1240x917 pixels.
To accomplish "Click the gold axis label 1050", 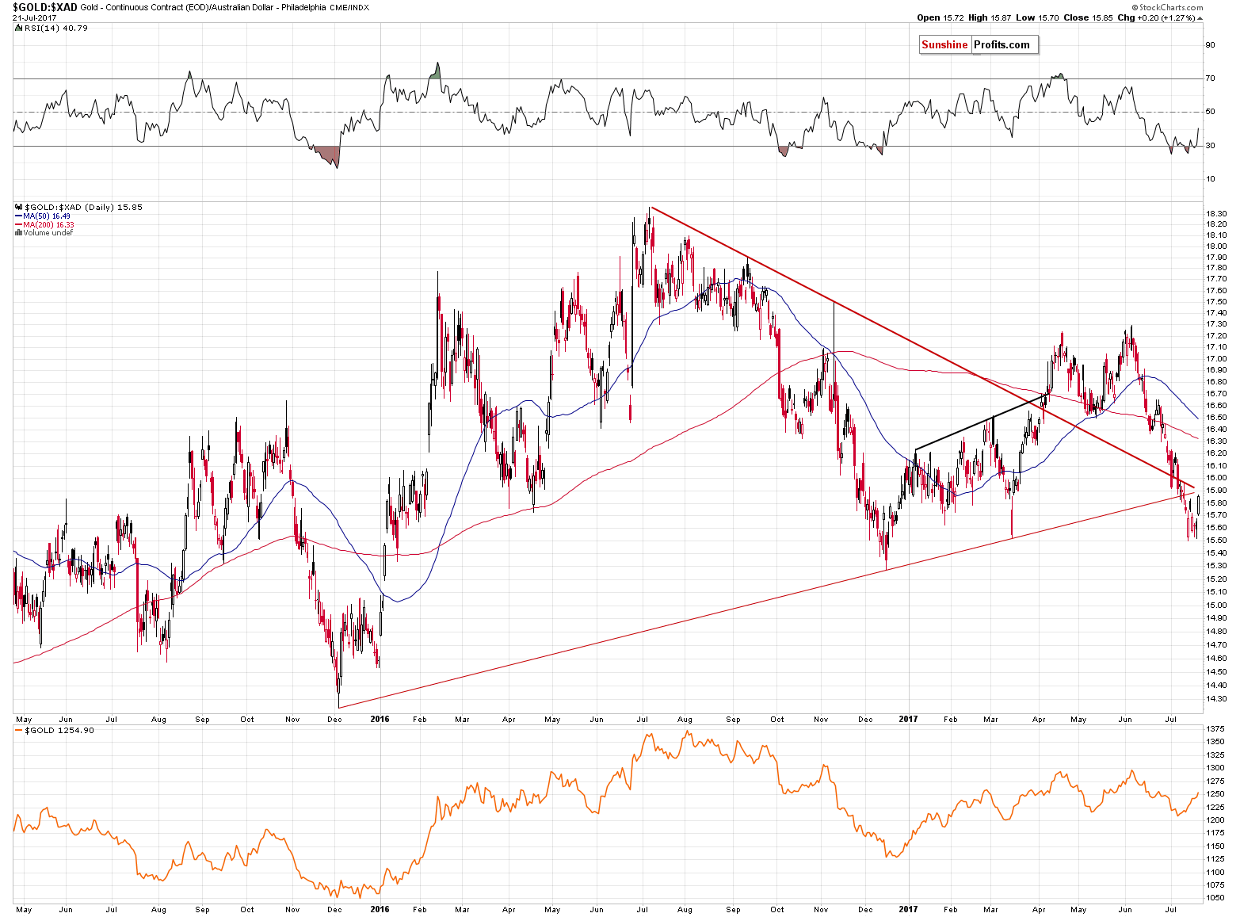I will tap(1215, 899).
